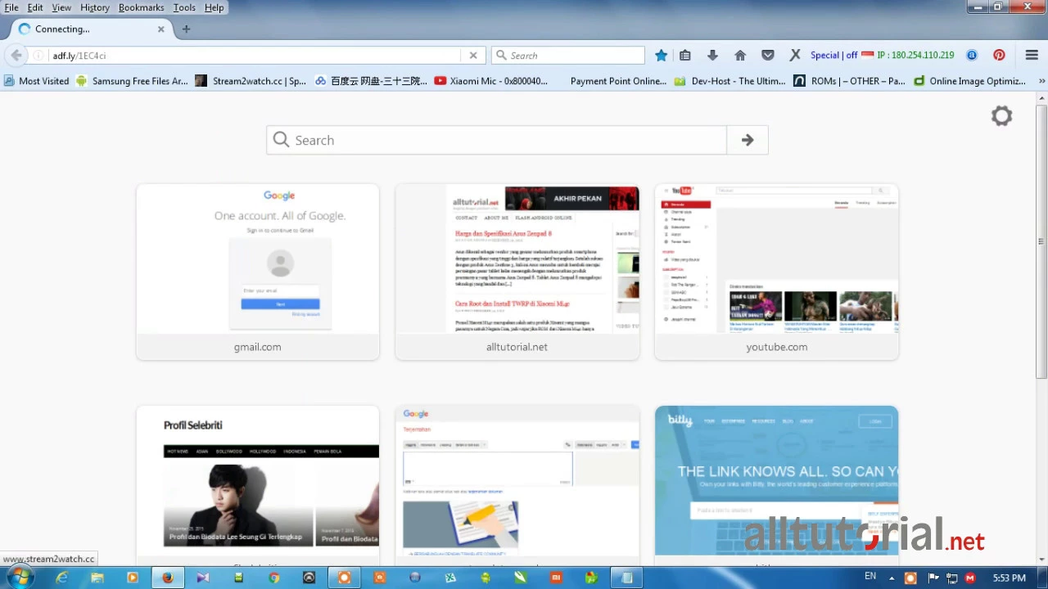Click the new tab plus button
This screenshot has width=1048, height=589.
pos(186,29)
